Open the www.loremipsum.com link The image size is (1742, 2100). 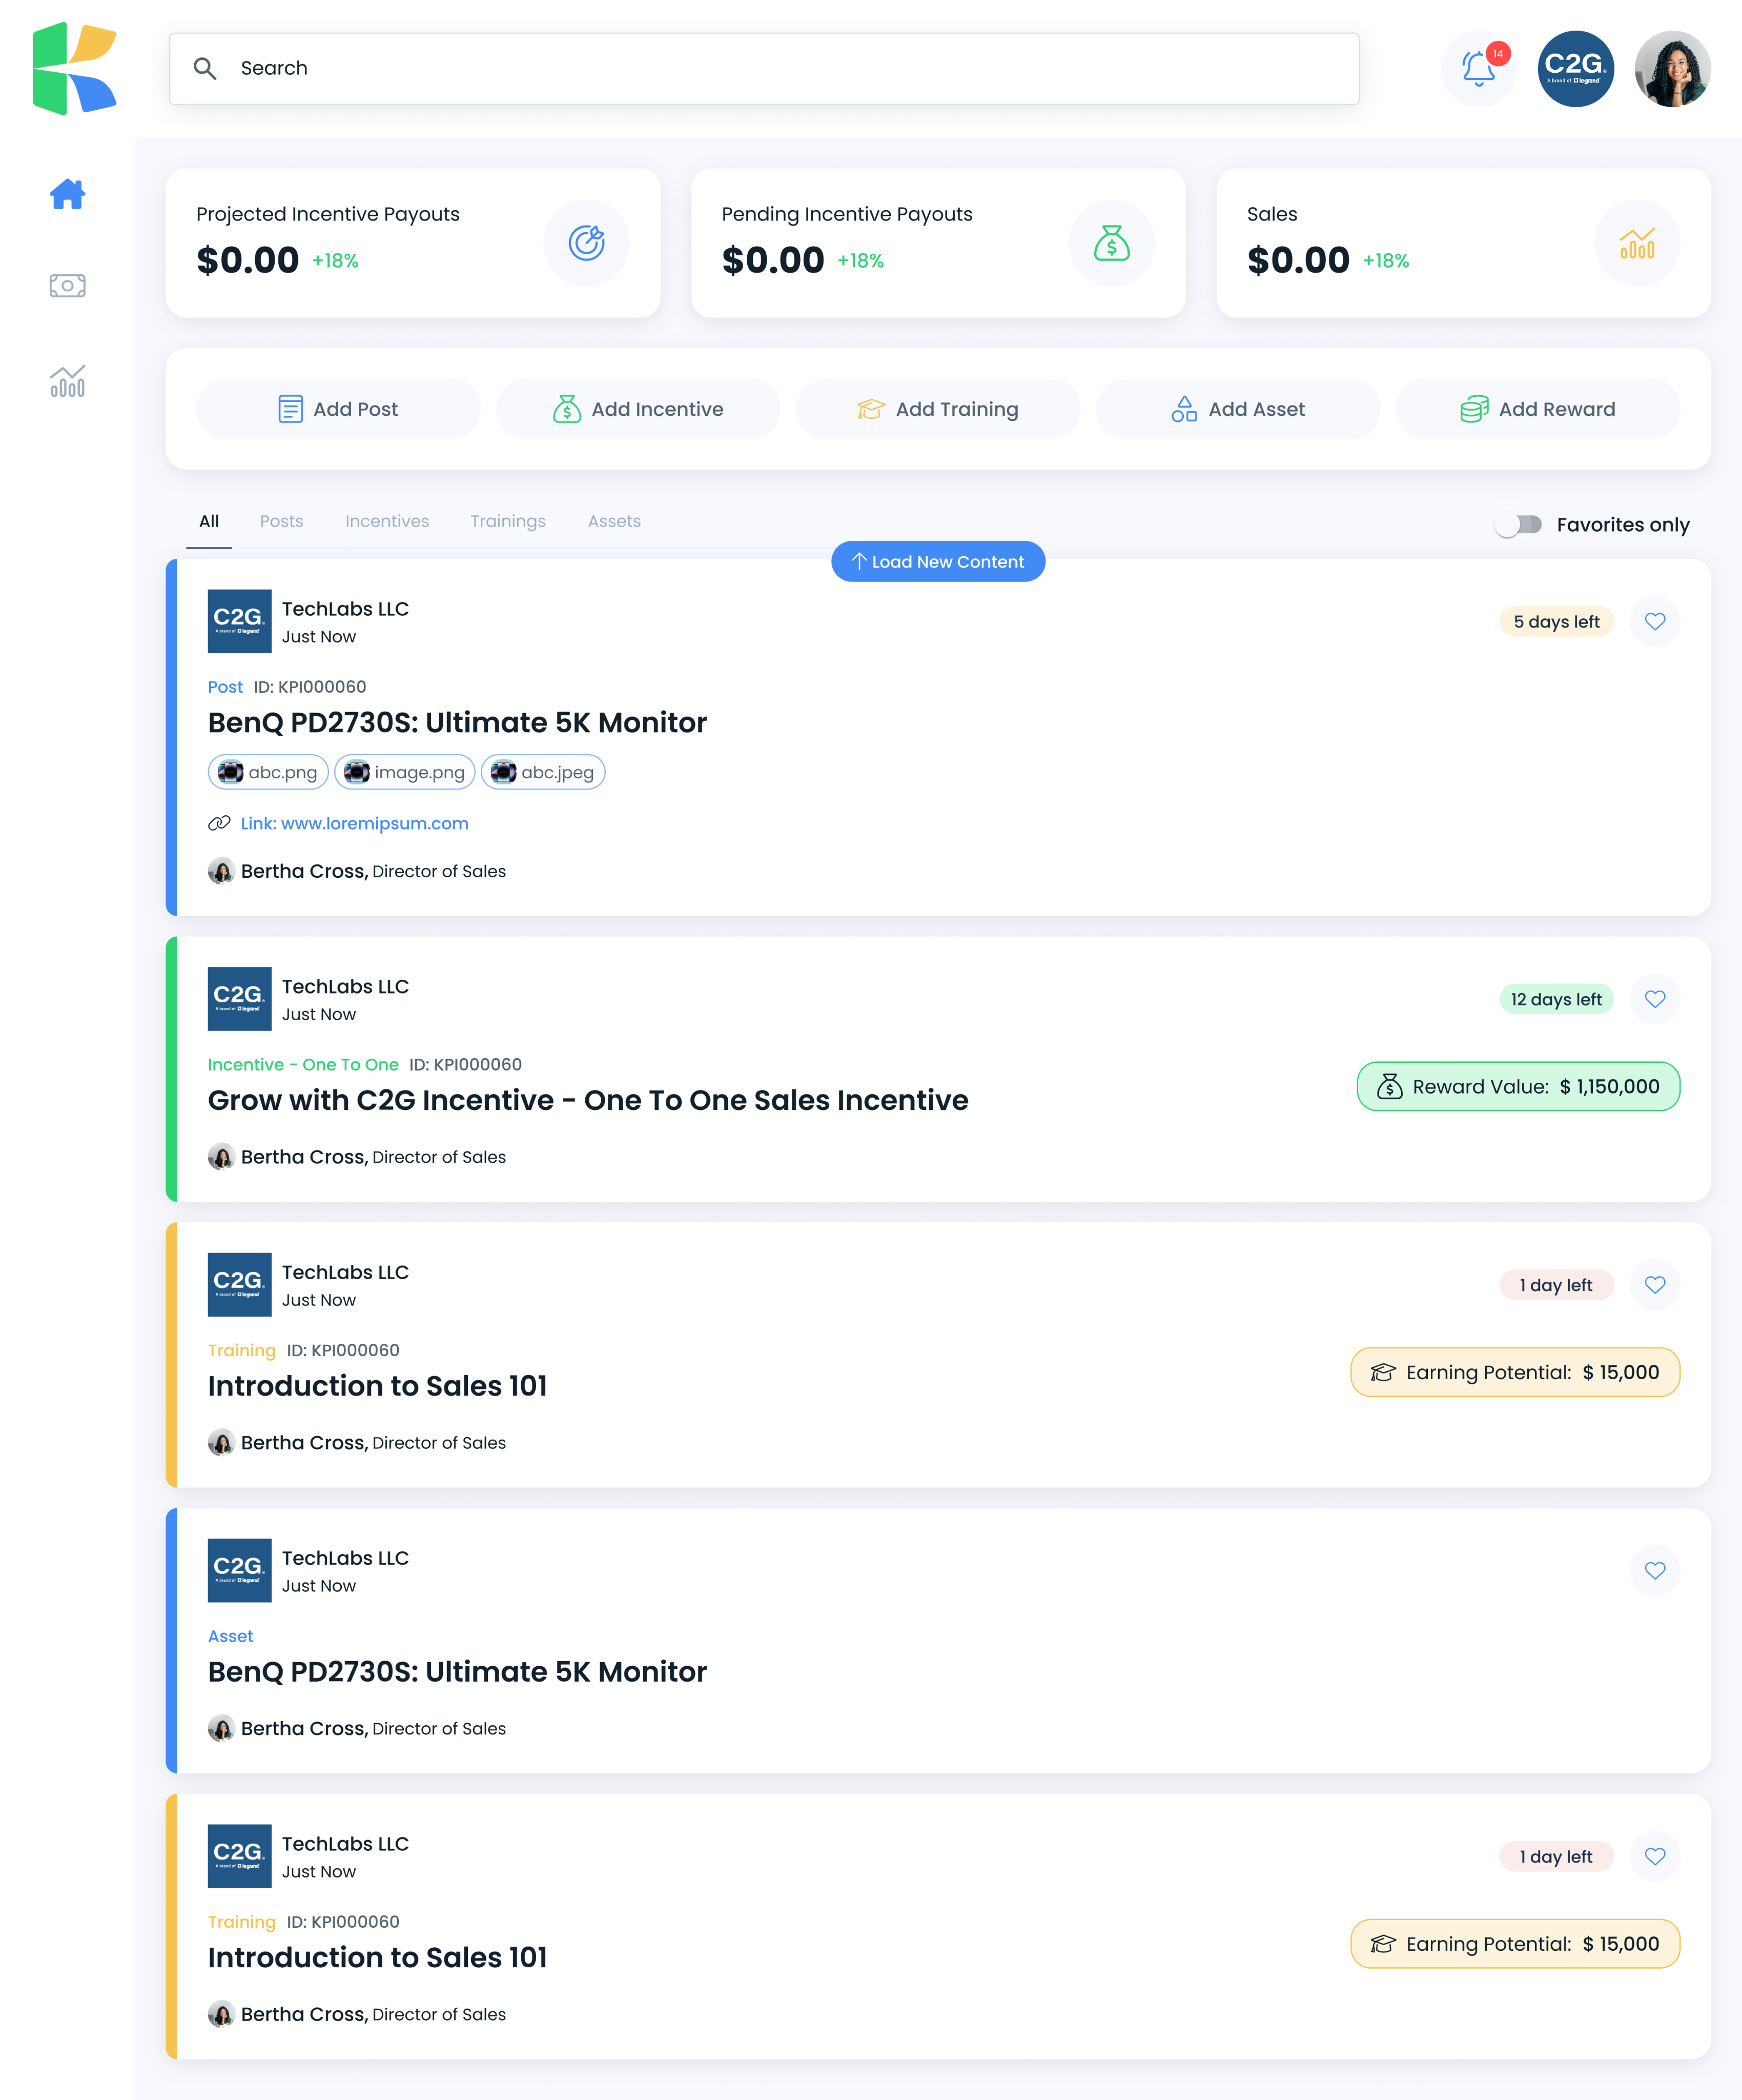click(x=355, y=823)
